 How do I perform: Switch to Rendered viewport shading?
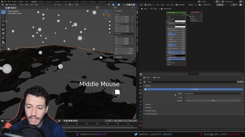[134, 5]
